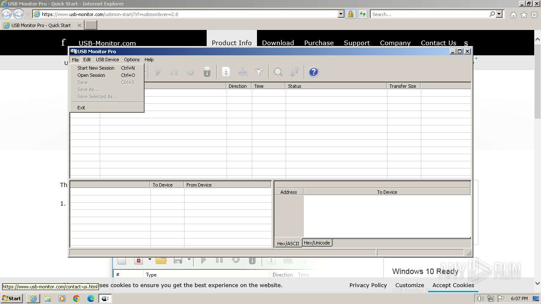Screen dimensions: 541x304
Task: Switch to the Hex/ASCII tab
Action: (288, 244)
